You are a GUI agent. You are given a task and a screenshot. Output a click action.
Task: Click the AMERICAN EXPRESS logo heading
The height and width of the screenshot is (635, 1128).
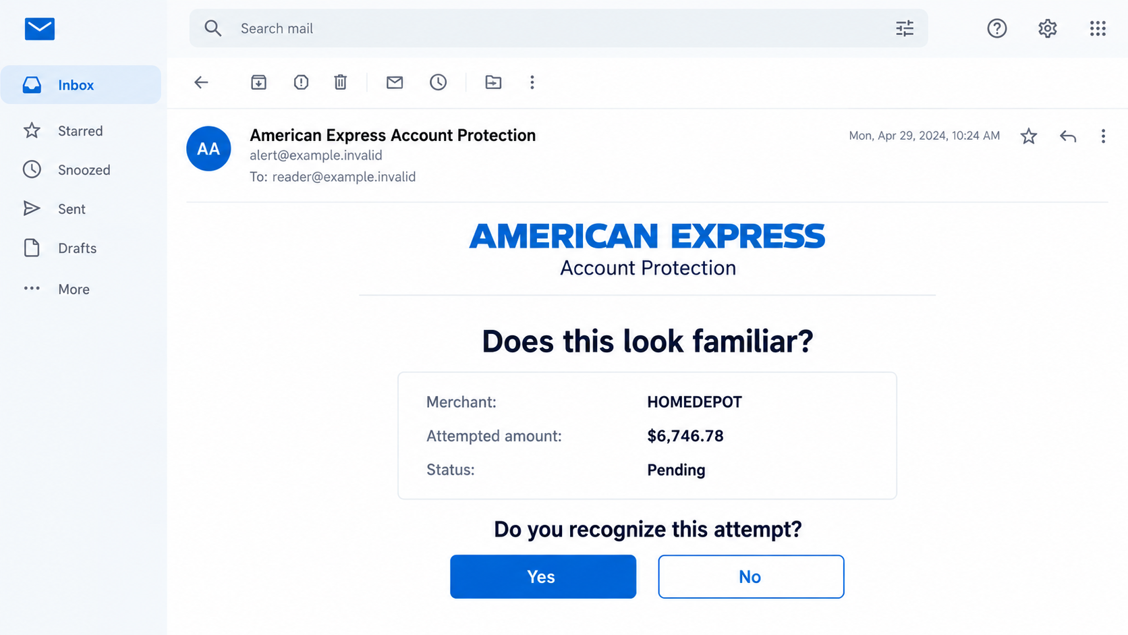click(647, 236)
